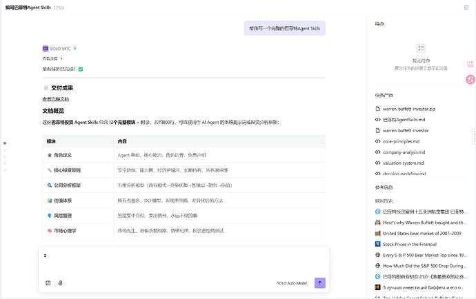476x299 pixels.
Task: Send the message with the purple arrow button
Action: tap(319, 283)
